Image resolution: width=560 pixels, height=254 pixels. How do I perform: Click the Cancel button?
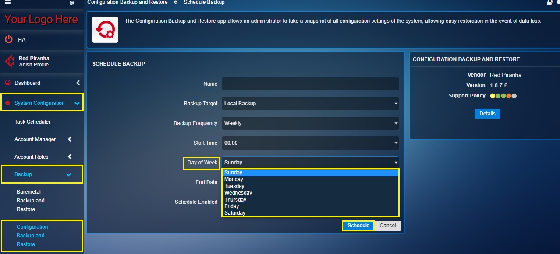click(x=388, y=226)
